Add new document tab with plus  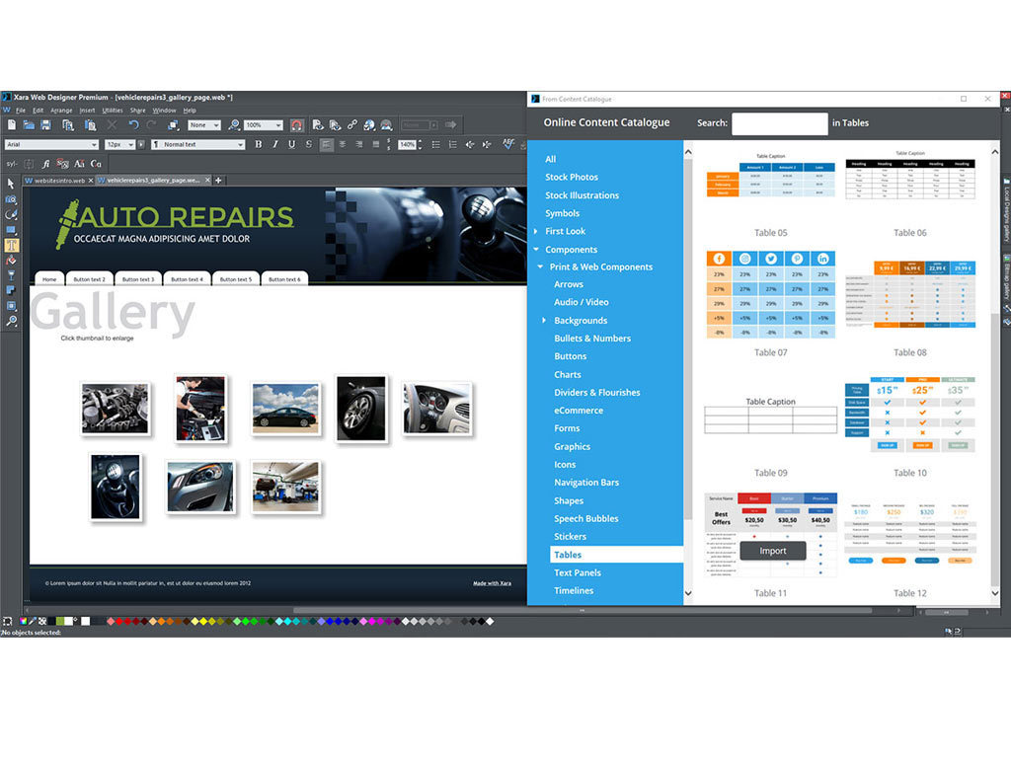(218, 181)
